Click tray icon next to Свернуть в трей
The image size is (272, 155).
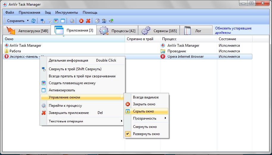click(x=44, y=69)
